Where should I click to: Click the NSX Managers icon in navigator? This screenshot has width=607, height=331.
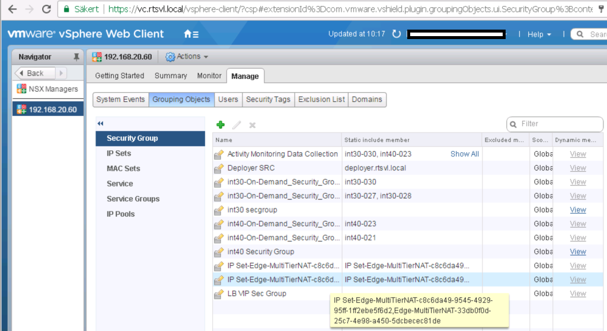click(22, 89)
